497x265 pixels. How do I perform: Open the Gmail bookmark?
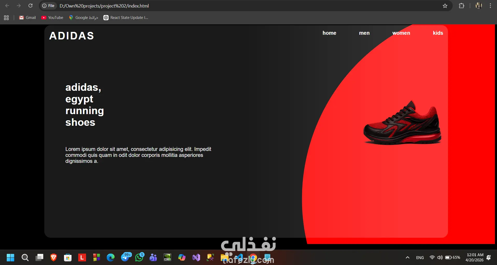(27, 18)
